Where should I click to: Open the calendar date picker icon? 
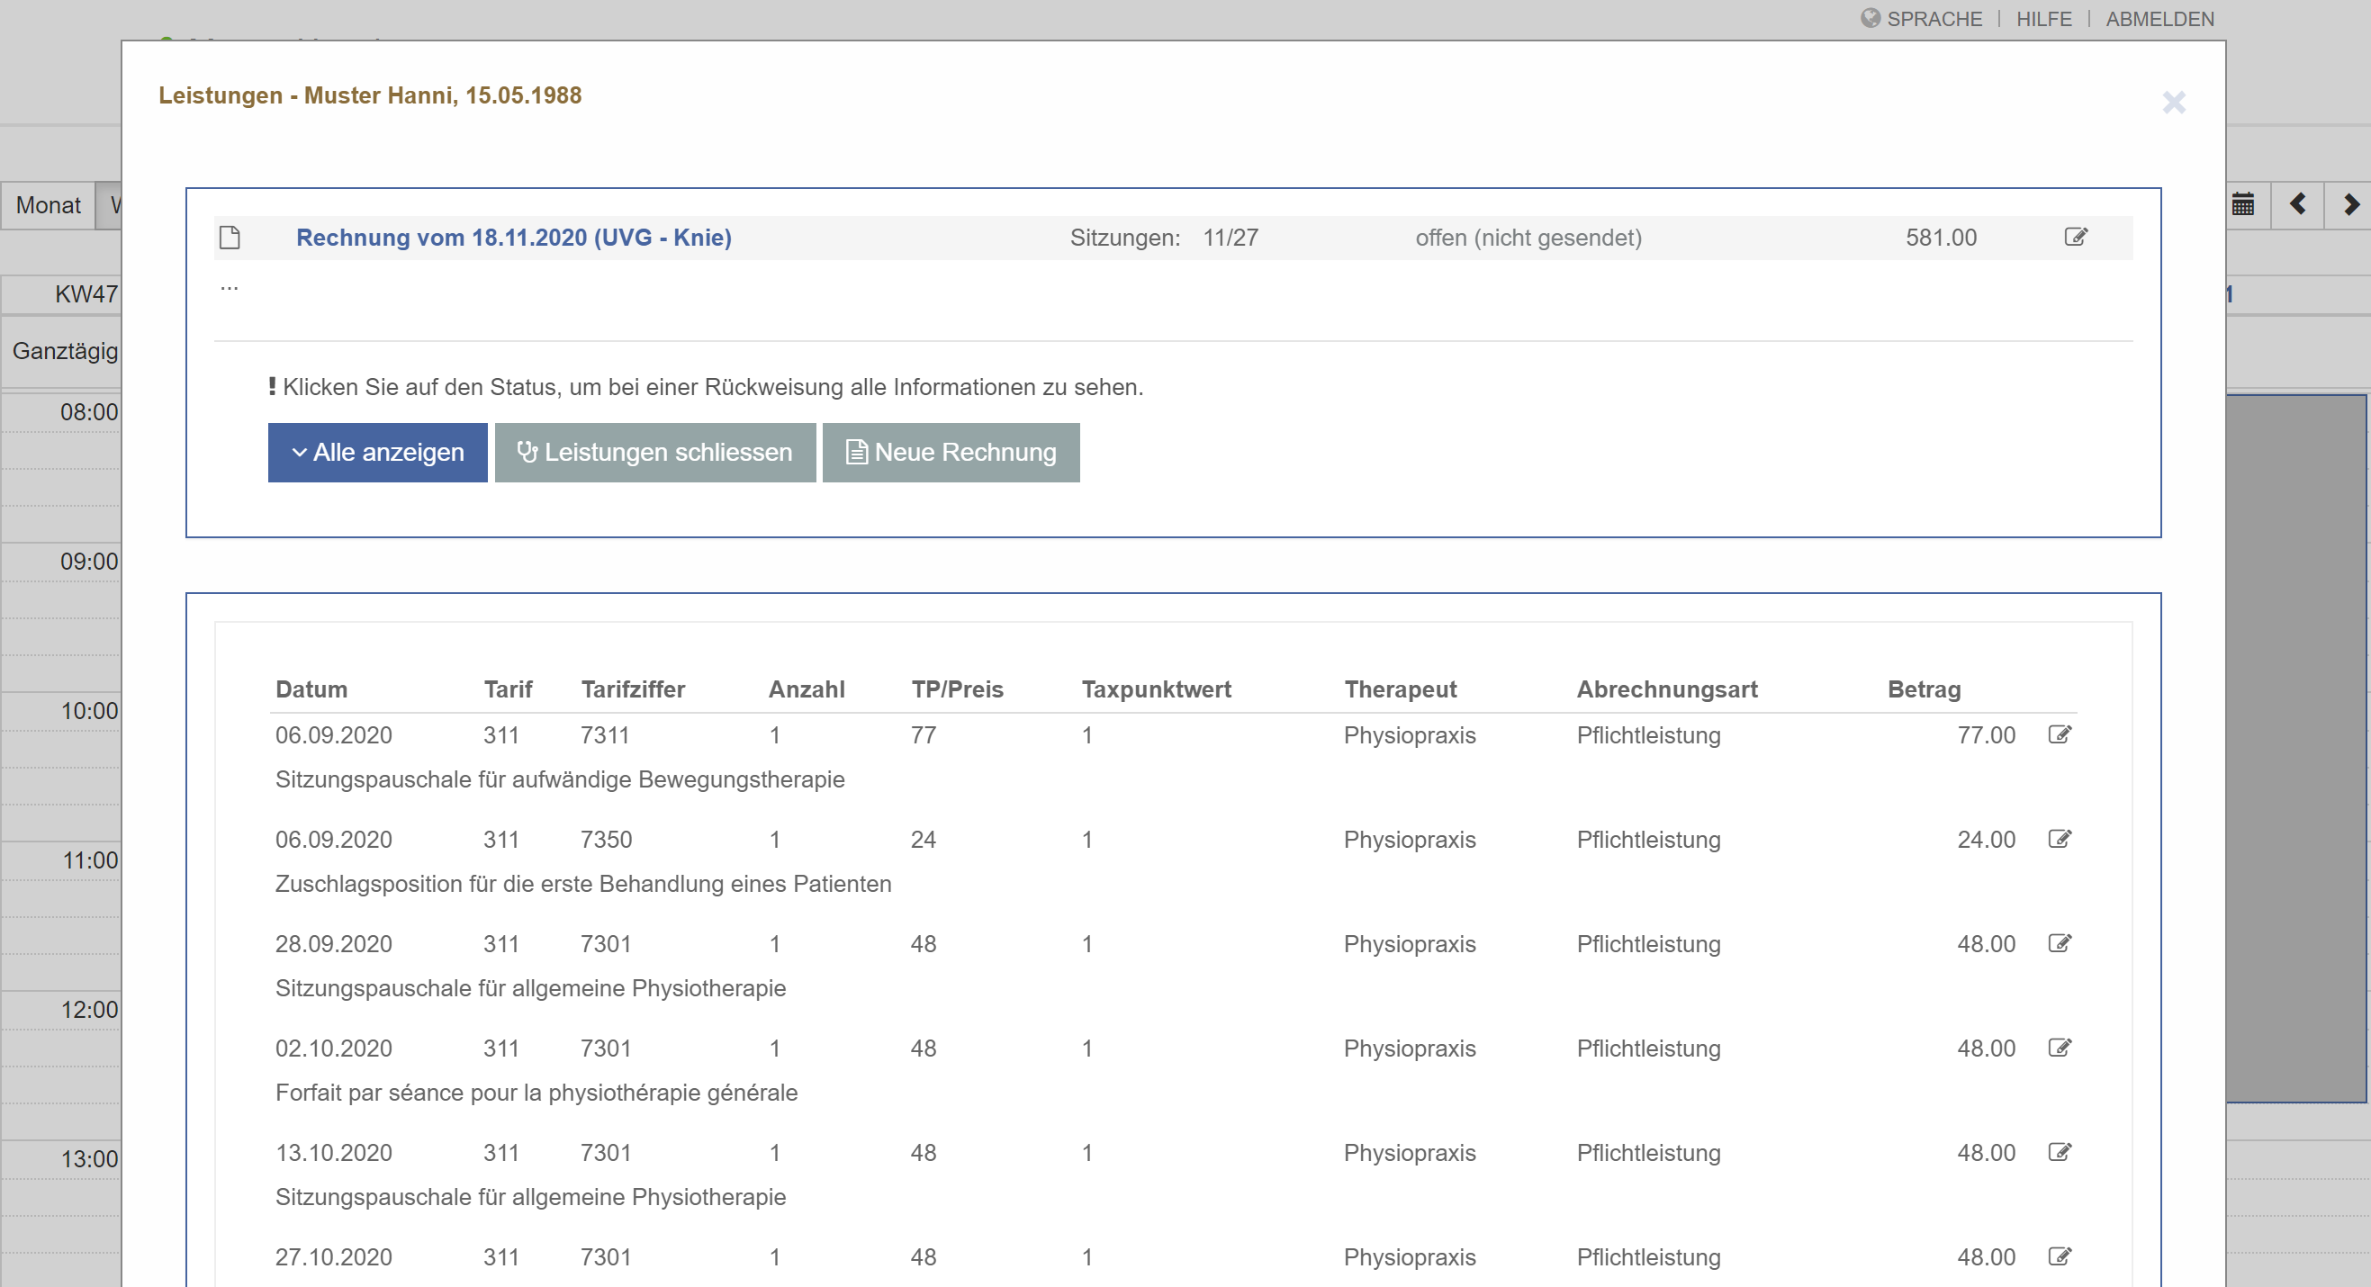[2243, 204]
